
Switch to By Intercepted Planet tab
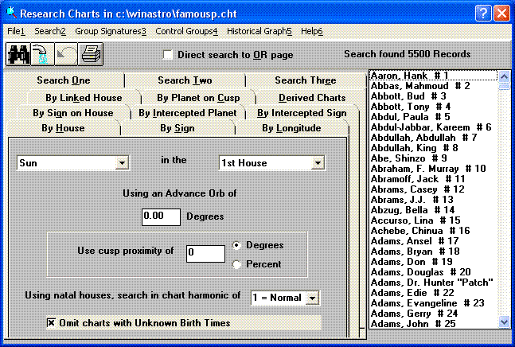coord(188,113)
